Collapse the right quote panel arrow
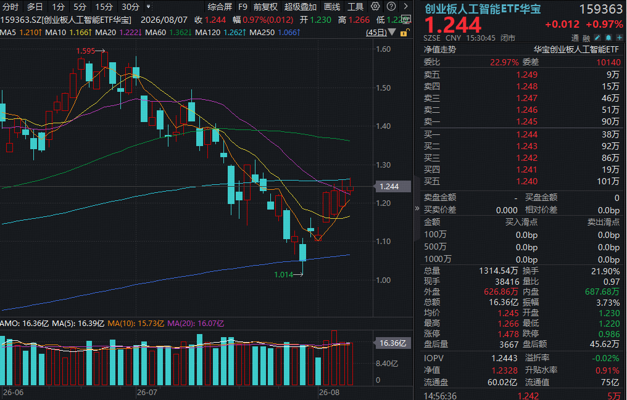 tap(417, 208)
